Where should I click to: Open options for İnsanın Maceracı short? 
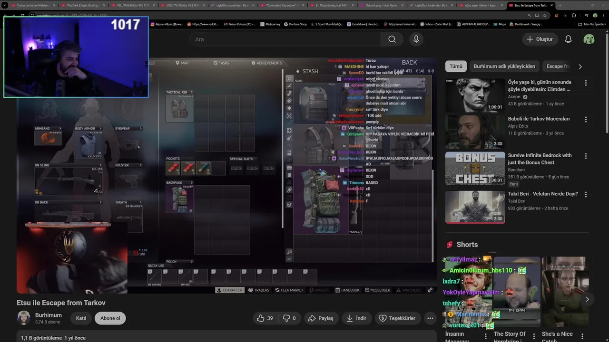pyautogui.click(x=485, y=336)
